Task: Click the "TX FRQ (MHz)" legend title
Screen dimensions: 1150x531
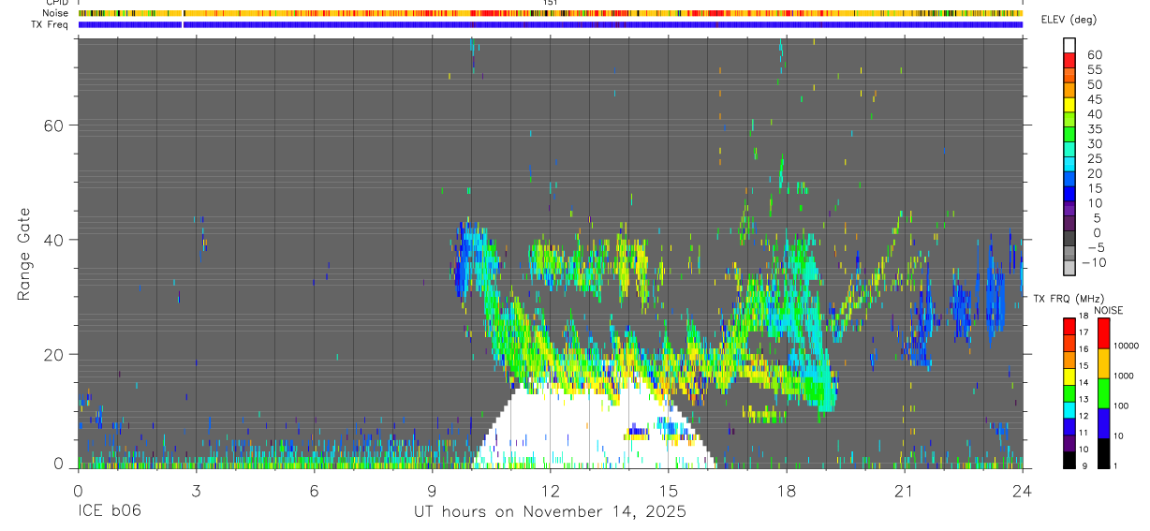Action: [1068, 299]
